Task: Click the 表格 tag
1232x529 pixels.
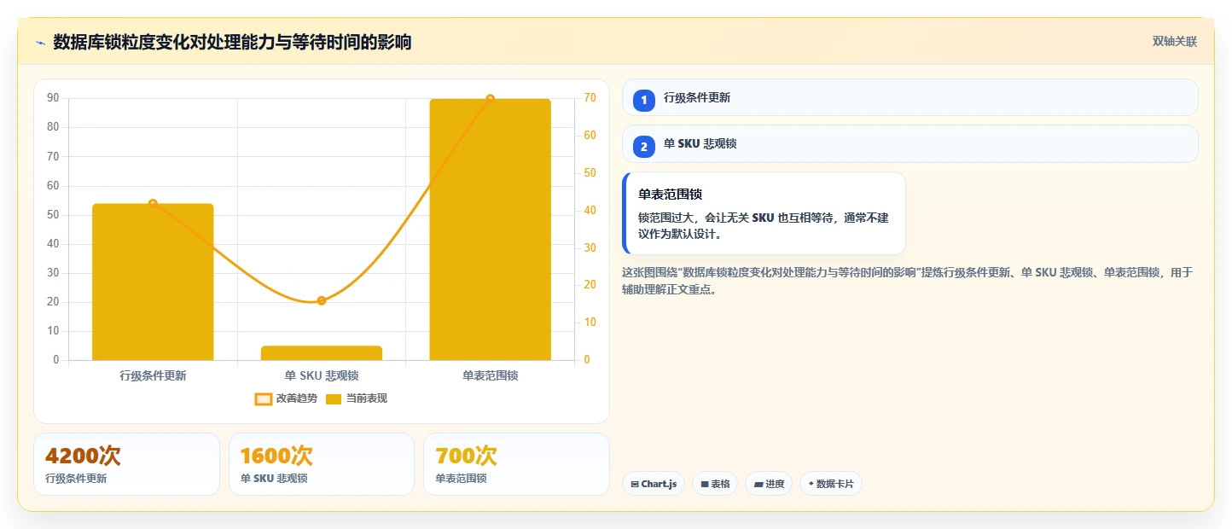Action: coord(715,484)
